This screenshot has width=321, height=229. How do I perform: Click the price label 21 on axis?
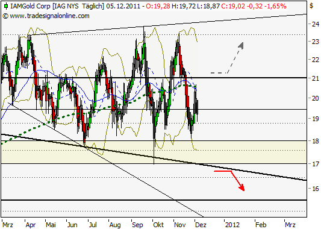[x=315, y=78]
